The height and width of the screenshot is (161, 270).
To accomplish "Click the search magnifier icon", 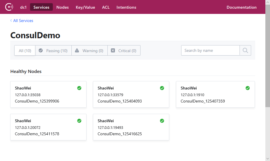I will point(245,50).
